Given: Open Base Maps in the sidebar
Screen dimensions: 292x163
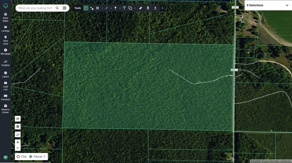Looking at the screenshot, I should 5,17.
